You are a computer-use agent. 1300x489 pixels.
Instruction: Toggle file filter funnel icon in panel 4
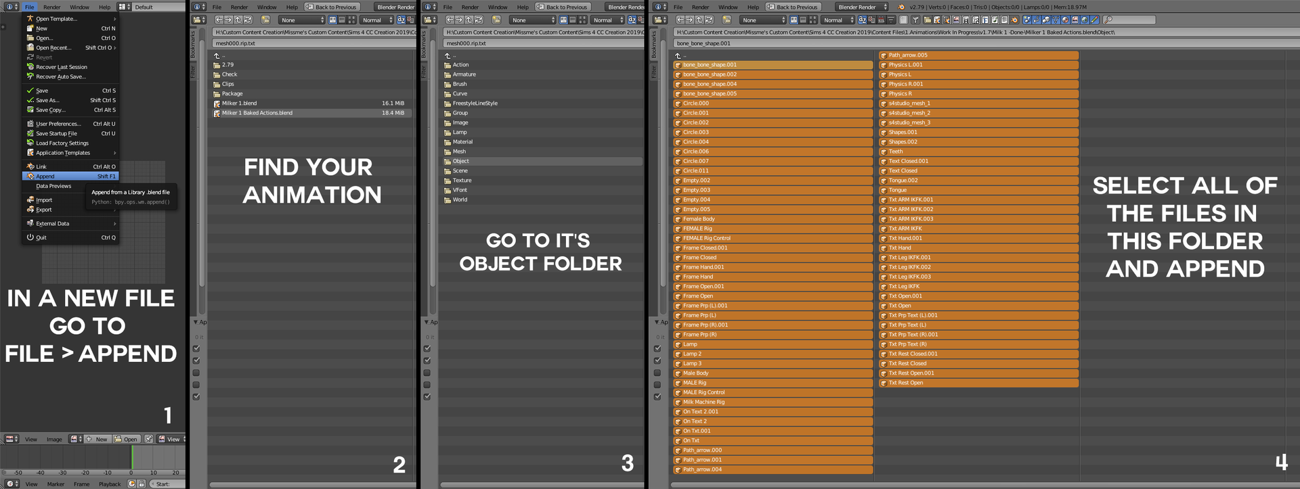click(x=915, y=20)
